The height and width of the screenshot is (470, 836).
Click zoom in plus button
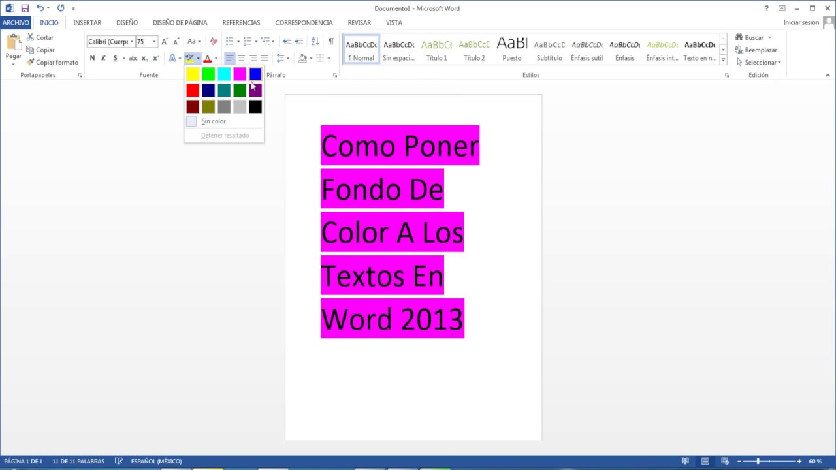pos(799,462)
